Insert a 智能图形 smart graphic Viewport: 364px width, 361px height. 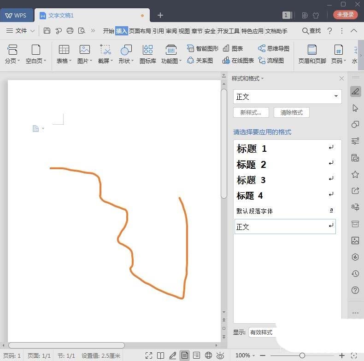coord(203,48)
